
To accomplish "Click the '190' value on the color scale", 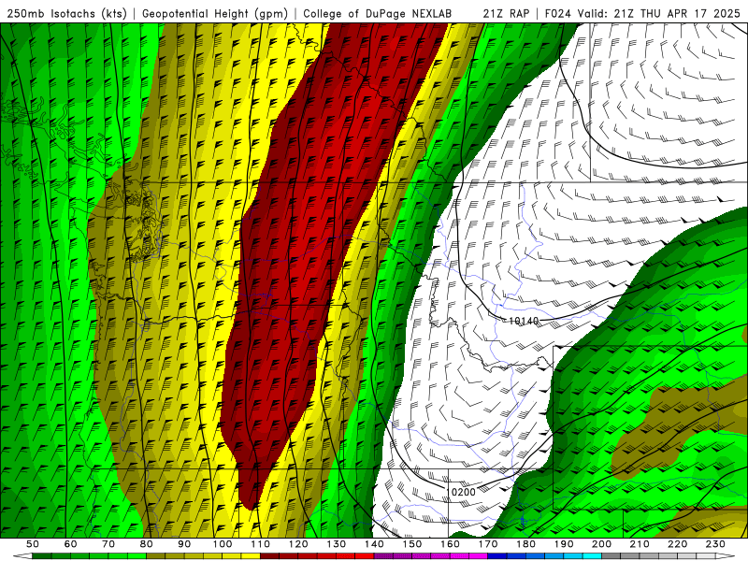I will pos(565,544).
